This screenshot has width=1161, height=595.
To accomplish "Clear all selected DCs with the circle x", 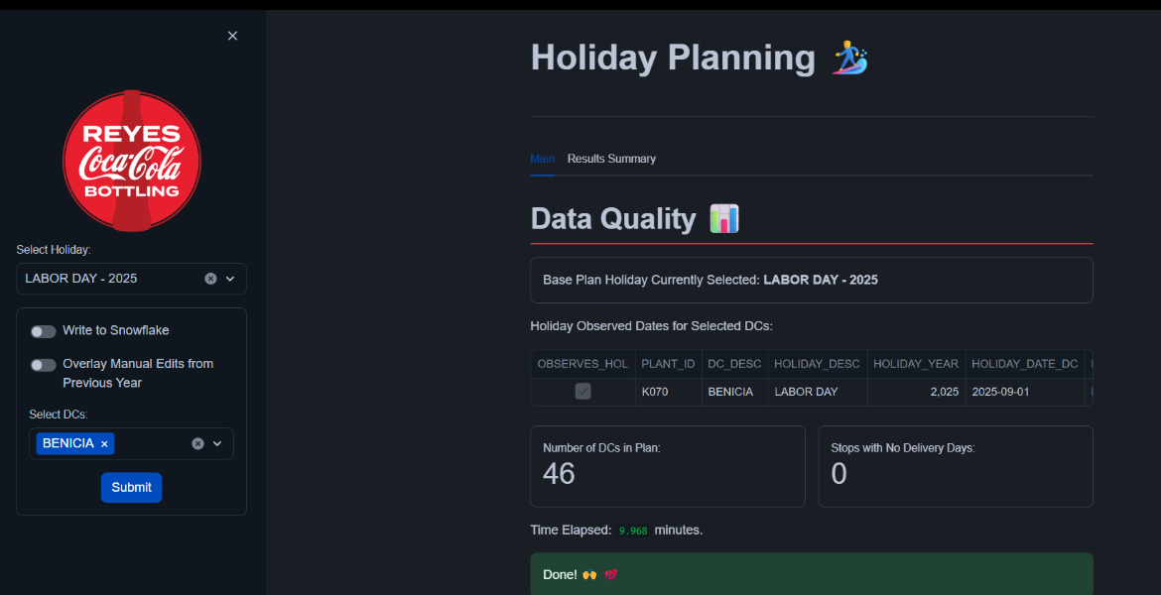I will 197,443.
